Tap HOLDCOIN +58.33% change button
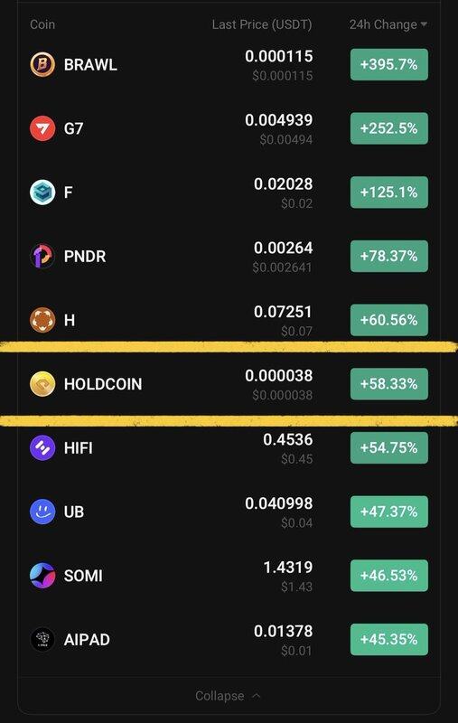458x723 pixels. point(388,383)
